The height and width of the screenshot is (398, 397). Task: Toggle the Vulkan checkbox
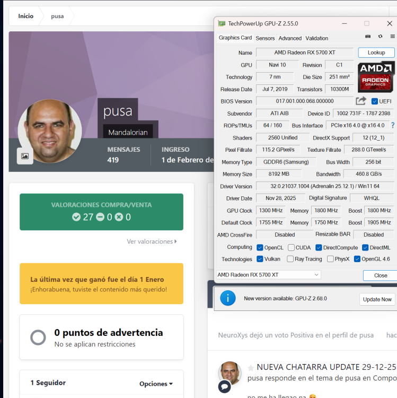(260, 259)
